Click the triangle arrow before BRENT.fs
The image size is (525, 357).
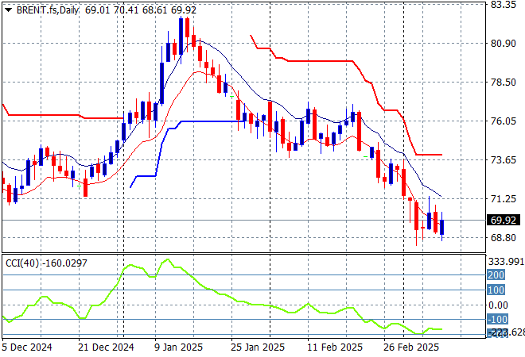(8, 9)
